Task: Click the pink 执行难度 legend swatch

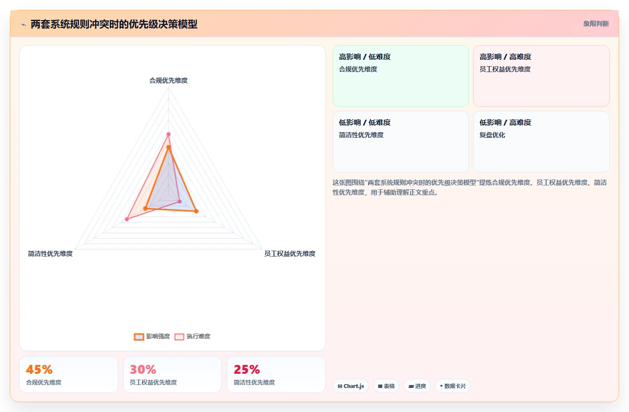Action: pyautogui.click(x=180, y=336)
